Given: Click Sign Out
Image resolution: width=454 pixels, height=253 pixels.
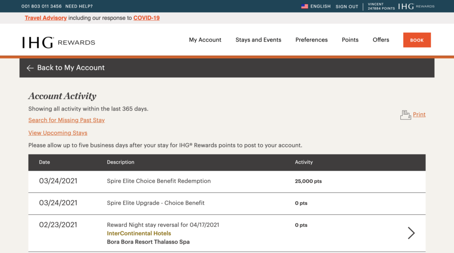Looking at the screenshot, I should click(347, 6).
